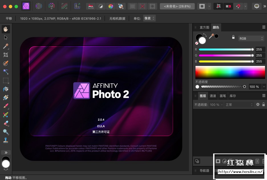Screen dimensions: 267x180
Task: Select the Rectangular Marquee tool
Action: (x=6, y=80)
